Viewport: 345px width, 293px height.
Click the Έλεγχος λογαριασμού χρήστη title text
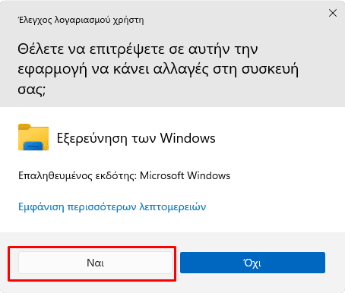point(81,20)
